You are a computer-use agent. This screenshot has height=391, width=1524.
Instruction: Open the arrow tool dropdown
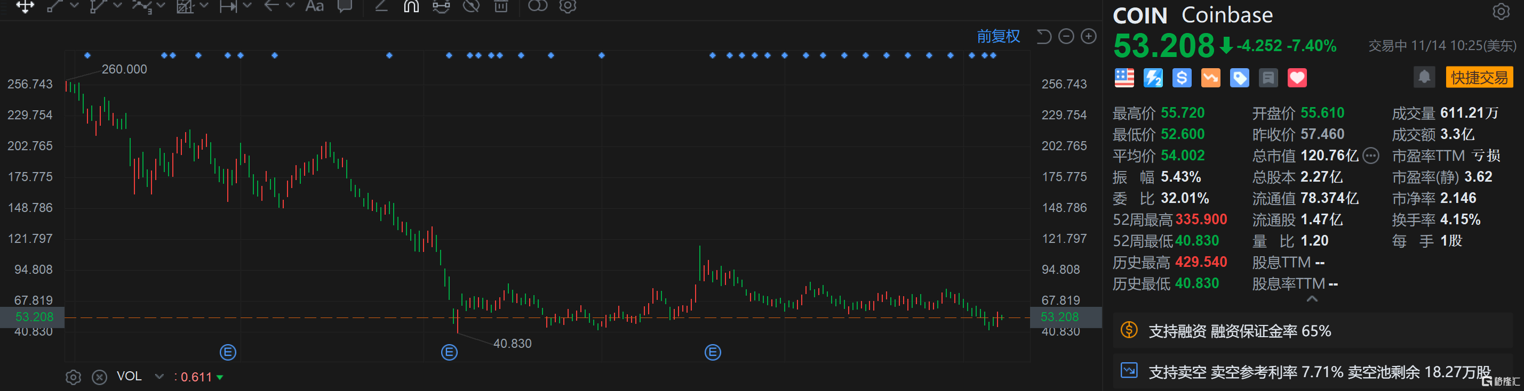290,5
